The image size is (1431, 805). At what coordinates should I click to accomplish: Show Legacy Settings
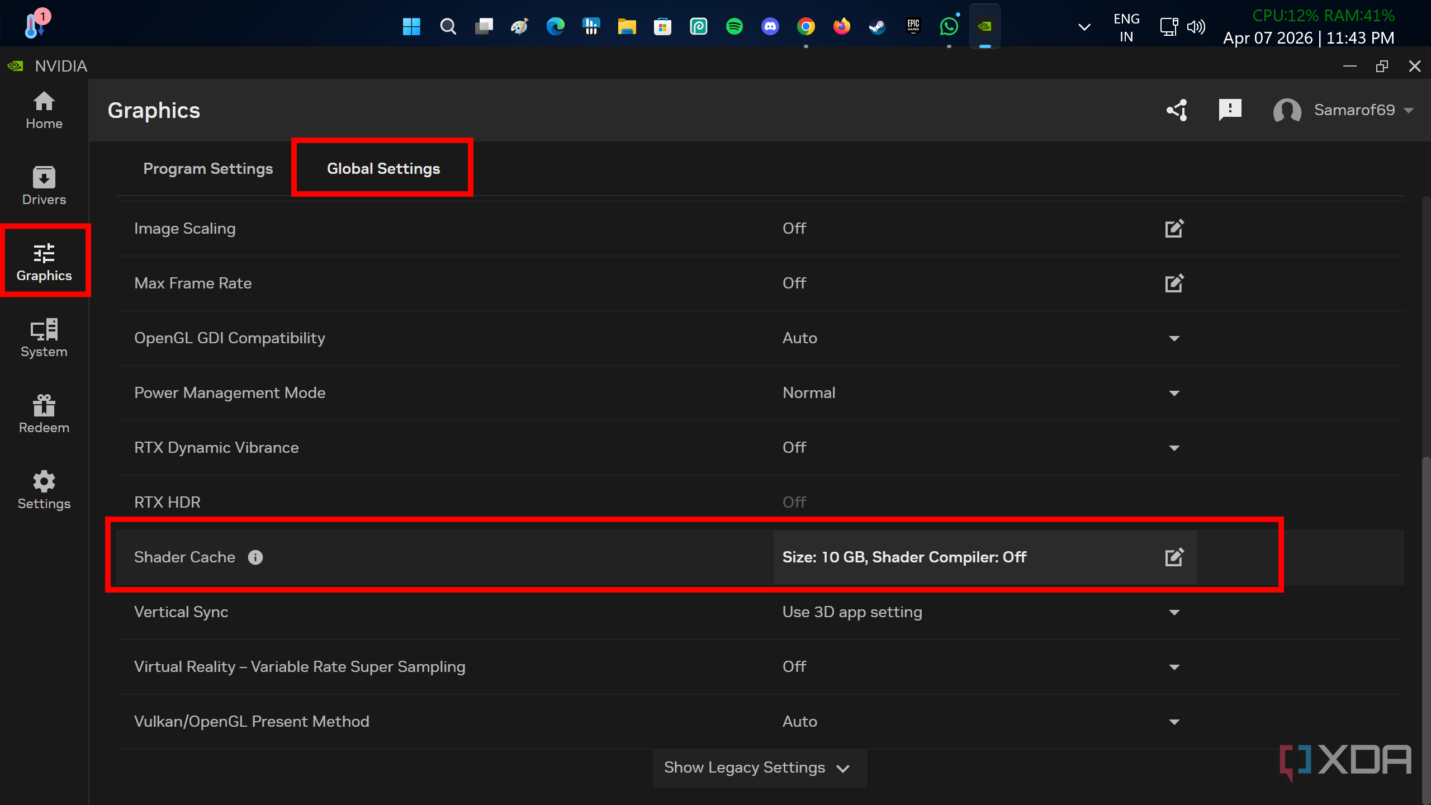coord(759,768)
